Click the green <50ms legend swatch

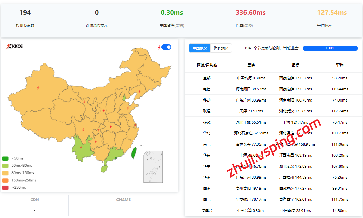(5, 158)
